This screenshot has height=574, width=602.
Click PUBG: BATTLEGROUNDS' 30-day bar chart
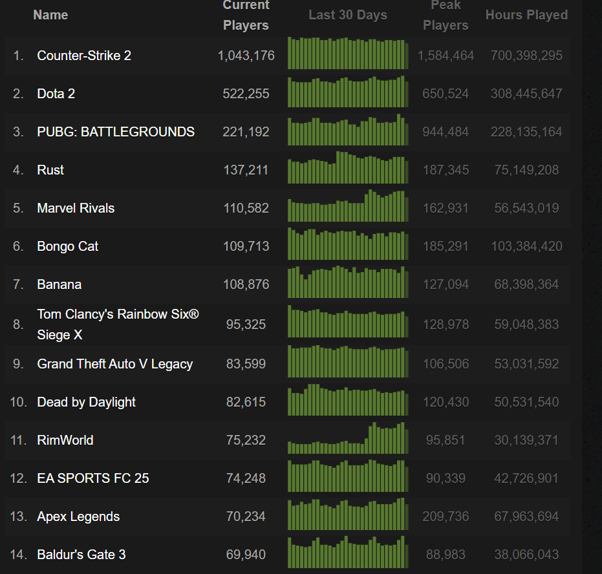pos(348,129)
